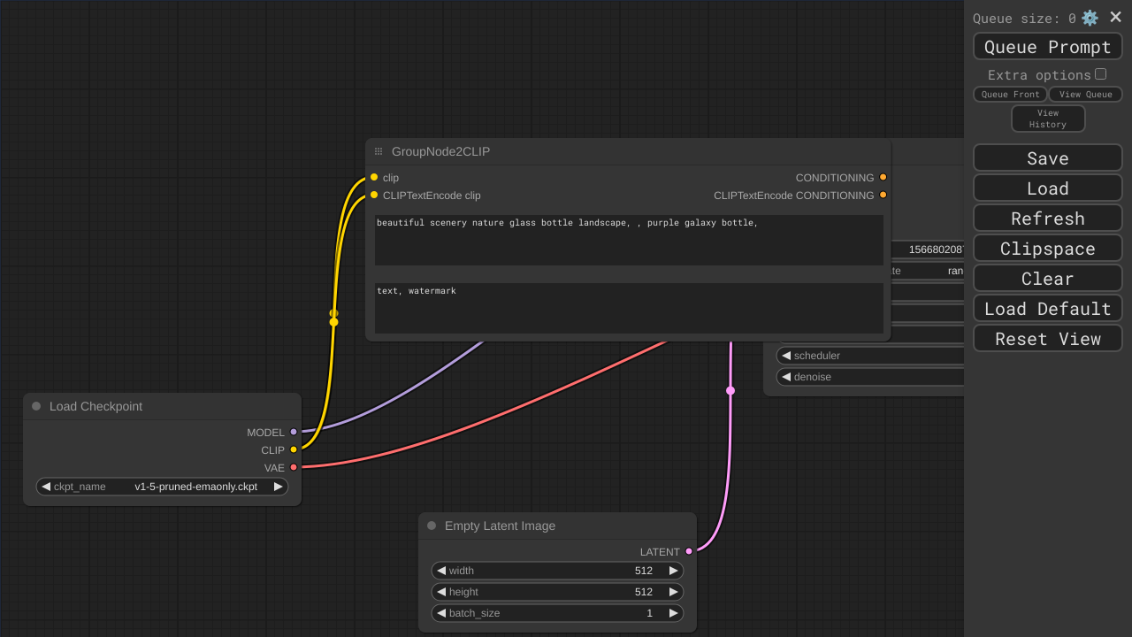Screen dimensions: 1132x637
Task: Click the GroupNode2CLIP grid icon
Action: click(x=379, y=151)
